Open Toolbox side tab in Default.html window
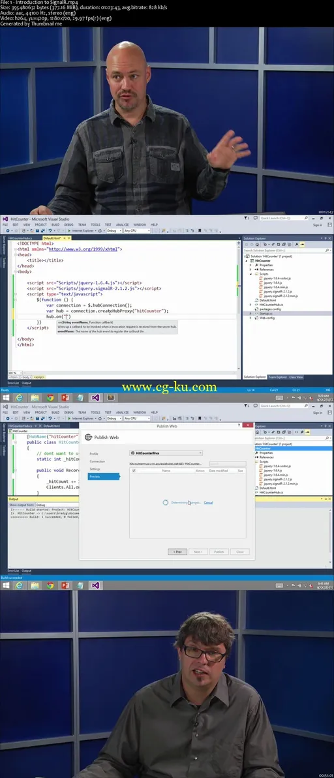This screenshot has height=778, width=334. pyautogui.click(x=5, y=263)
